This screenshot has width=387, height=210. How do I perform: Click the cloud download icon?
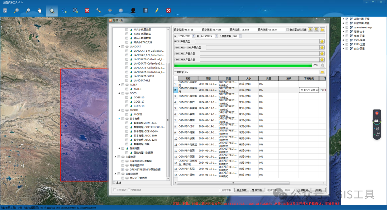click(x=110, y=11)
